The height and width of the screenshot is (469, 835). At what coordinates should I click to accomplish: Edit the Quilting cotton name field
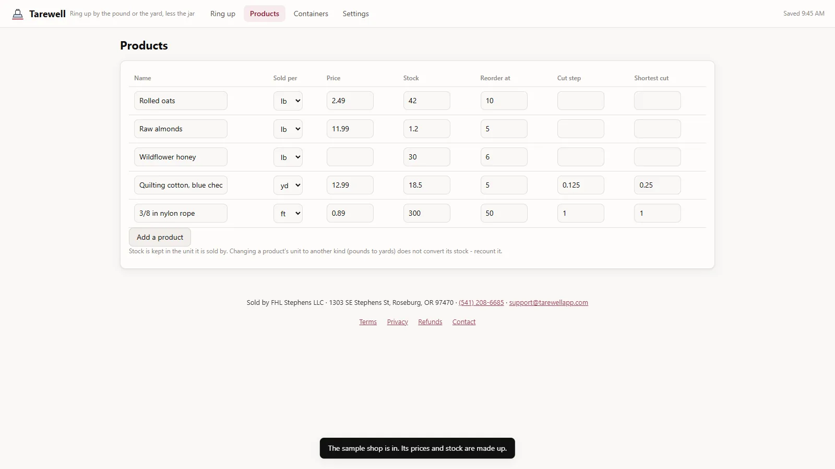point(181,185)
